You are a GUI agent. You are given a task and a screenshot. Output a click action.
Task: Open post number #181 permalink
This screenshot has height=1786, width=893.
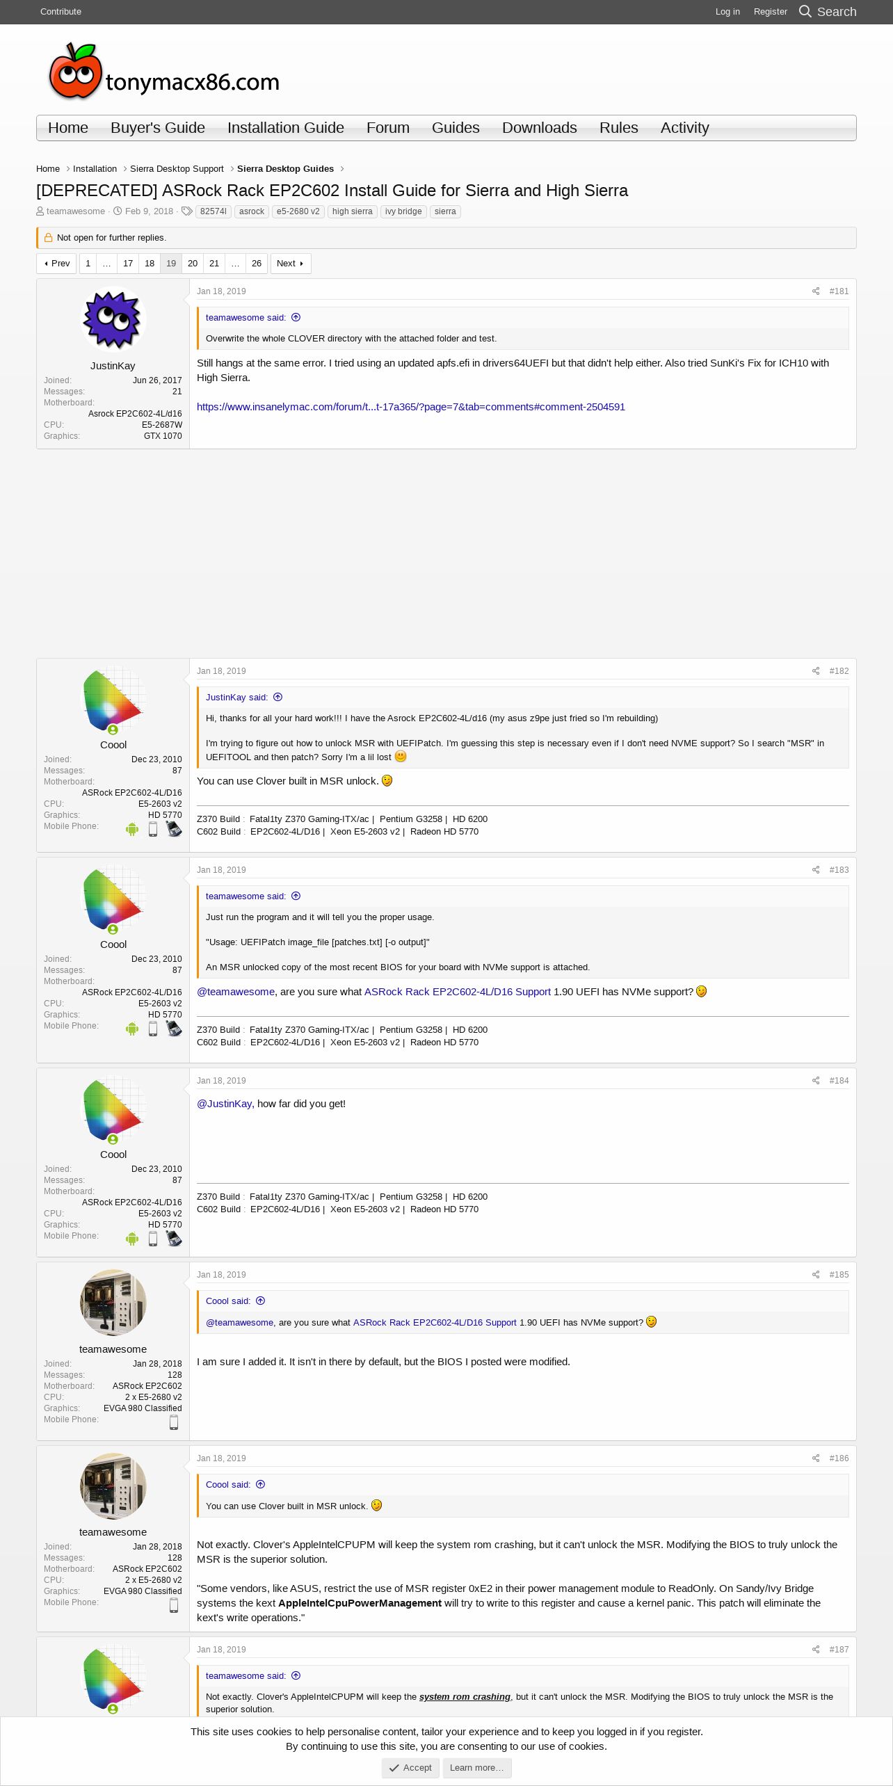[839, 291]
